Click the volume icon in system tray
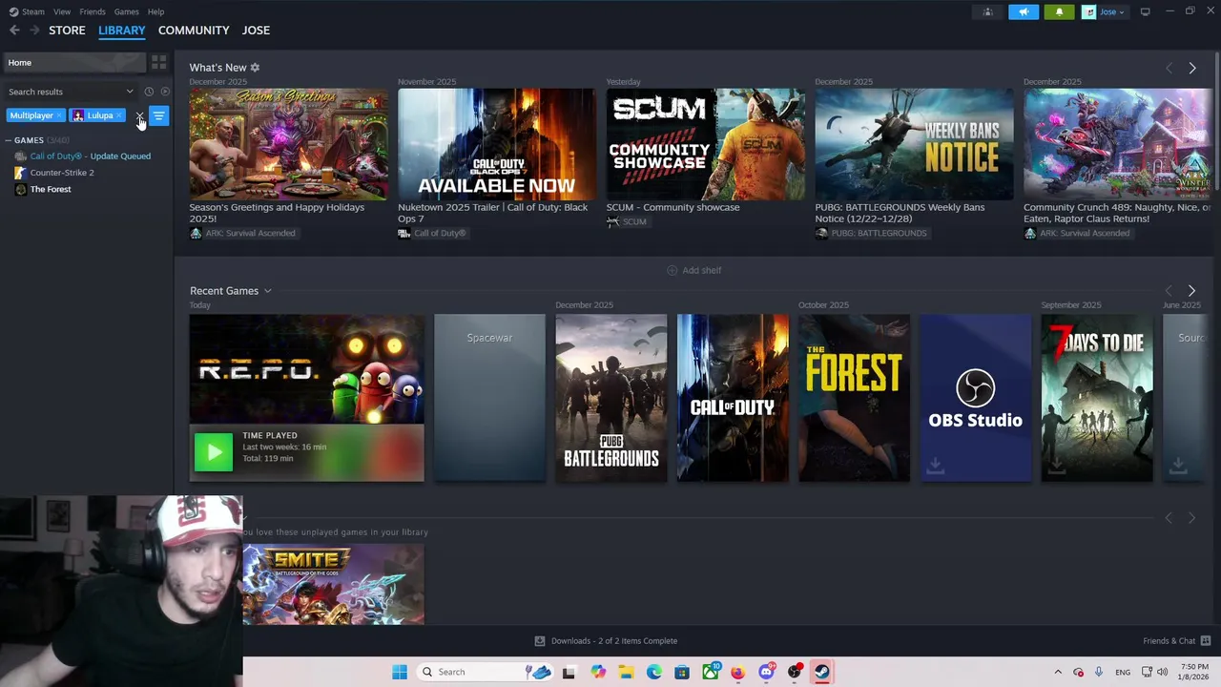The width and height of the screenshot is (1221, 687). [1163, 672]
